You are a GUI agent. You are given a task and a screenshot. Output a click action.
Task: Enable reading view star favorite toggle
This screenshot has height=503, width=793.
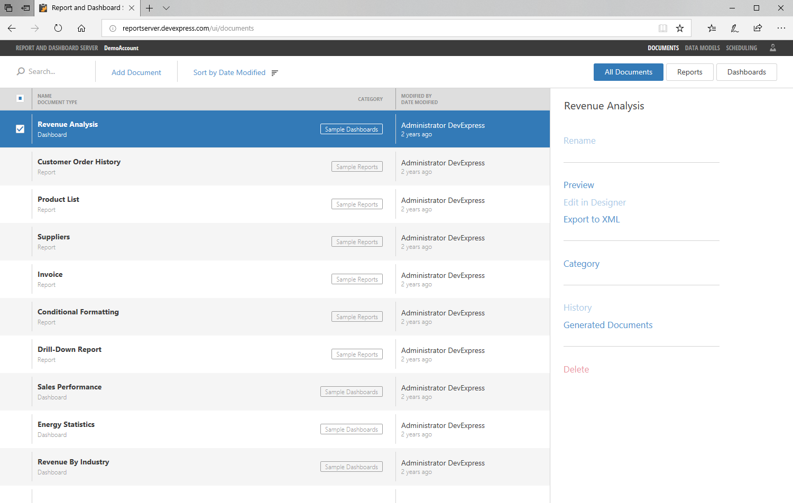coord(680,28)
